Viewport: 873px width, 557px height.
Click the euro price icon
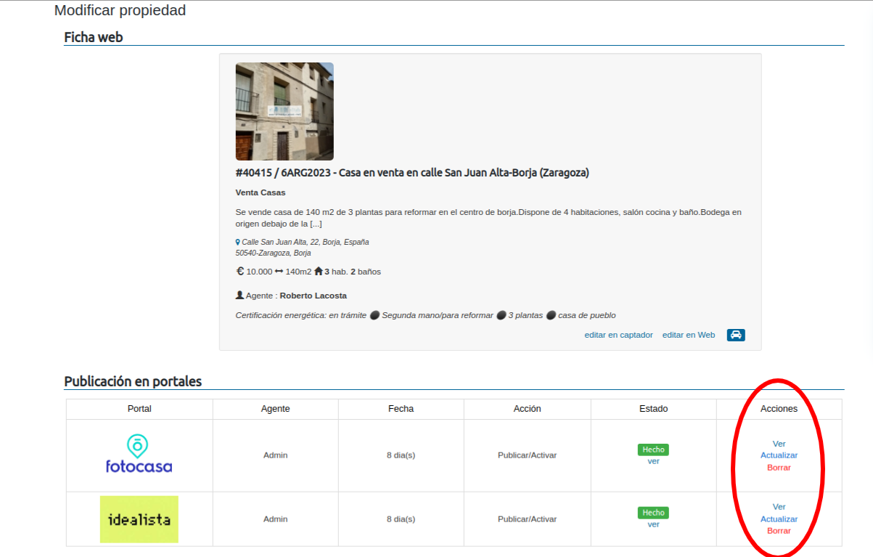pyautogui.click(x=240, y=271)
